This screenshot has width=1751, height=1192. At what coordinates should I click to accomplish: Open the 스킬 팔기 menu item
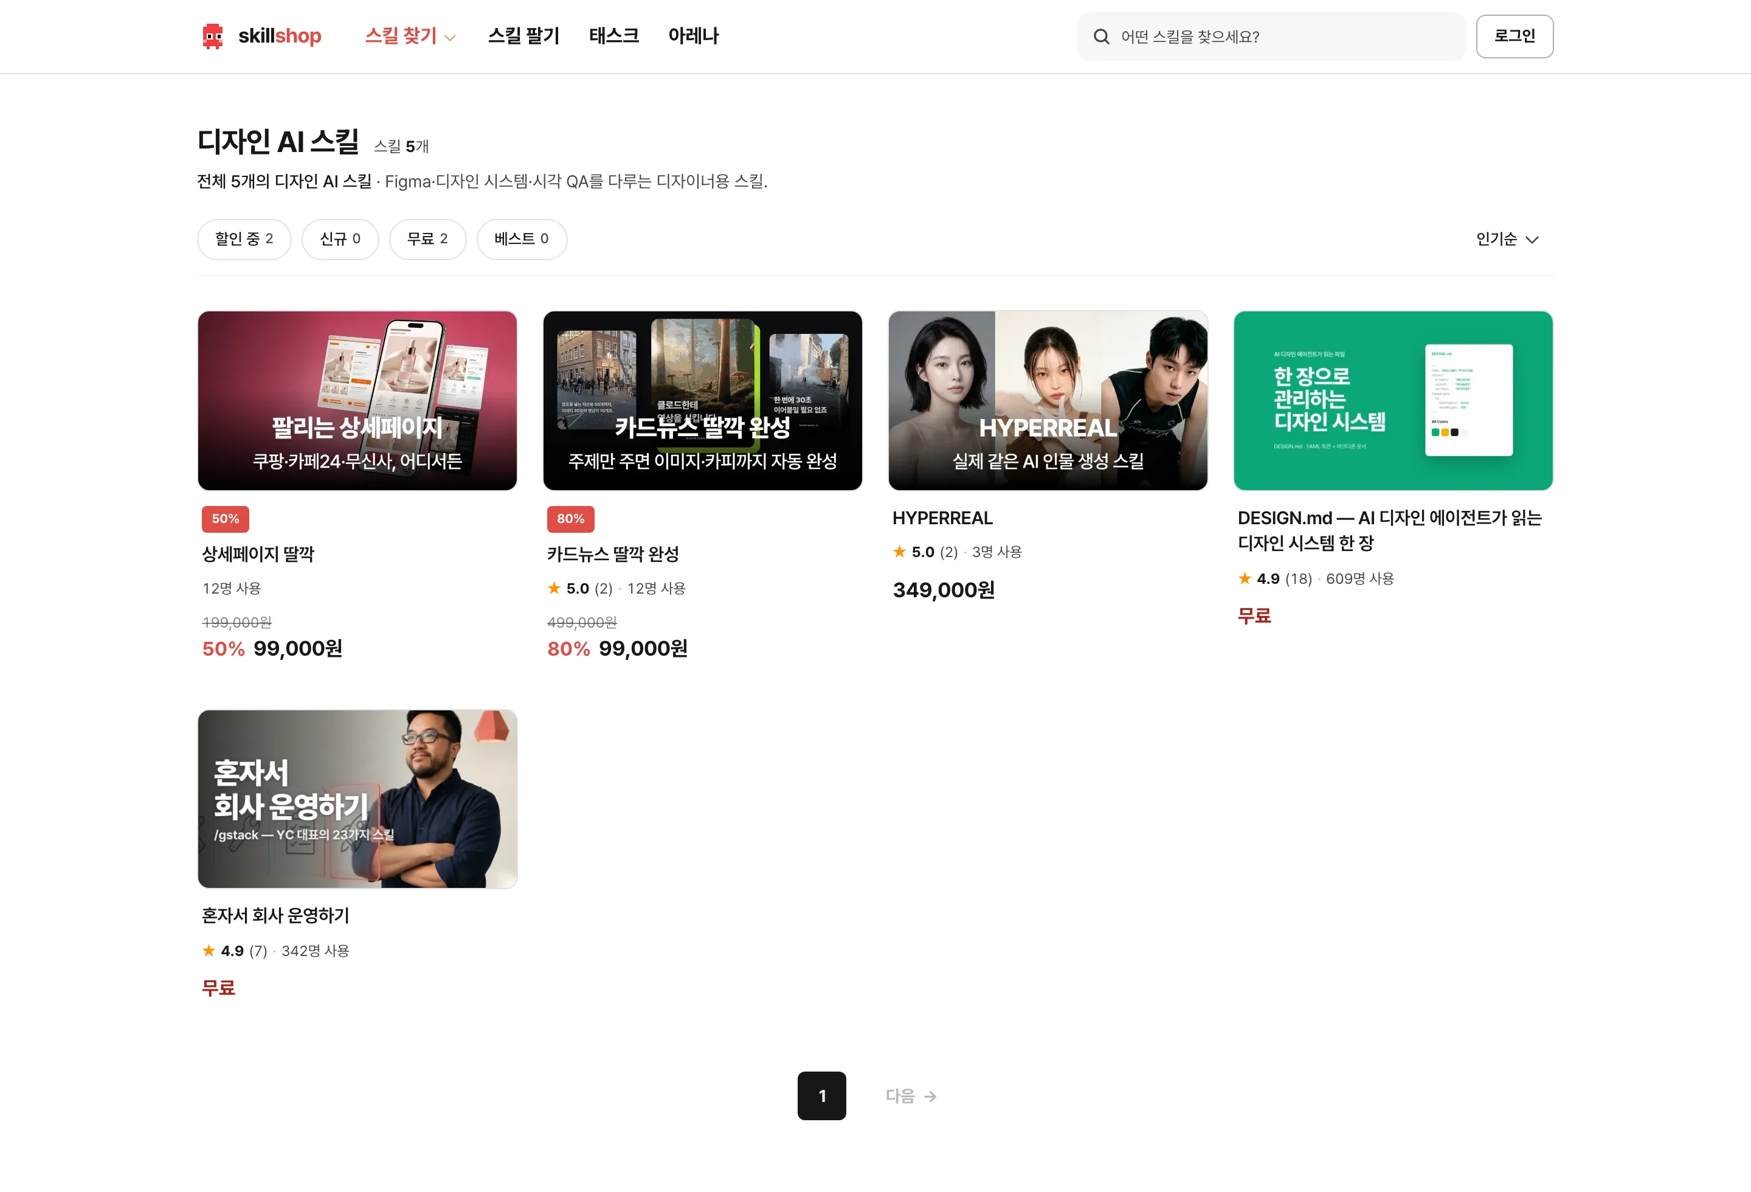coord(523,35)
